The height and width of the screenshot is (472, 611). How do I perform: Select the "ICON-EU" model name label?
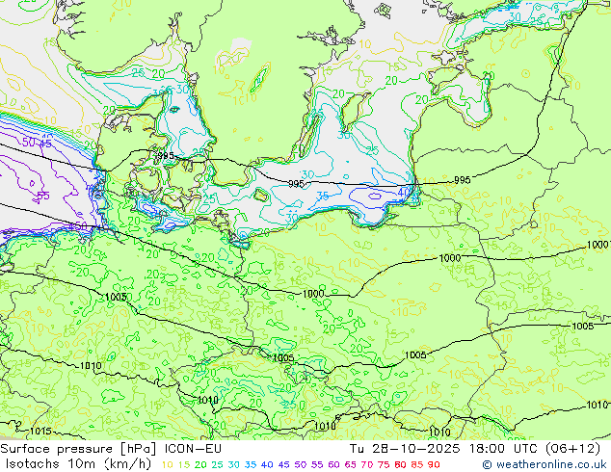[x=193, y=449]
